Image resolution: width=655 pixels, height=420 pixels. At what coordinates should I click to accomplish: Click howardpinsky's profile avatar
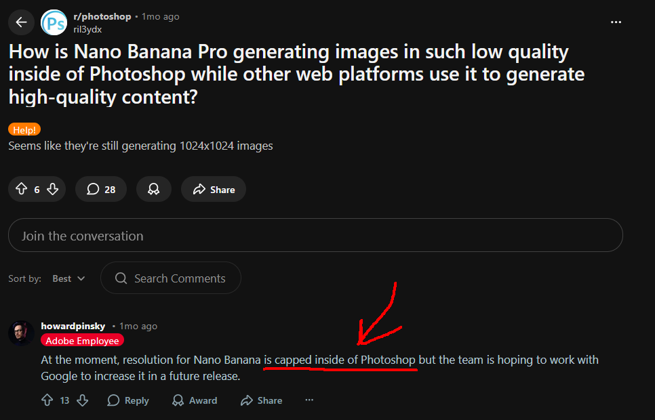[21, 333]
